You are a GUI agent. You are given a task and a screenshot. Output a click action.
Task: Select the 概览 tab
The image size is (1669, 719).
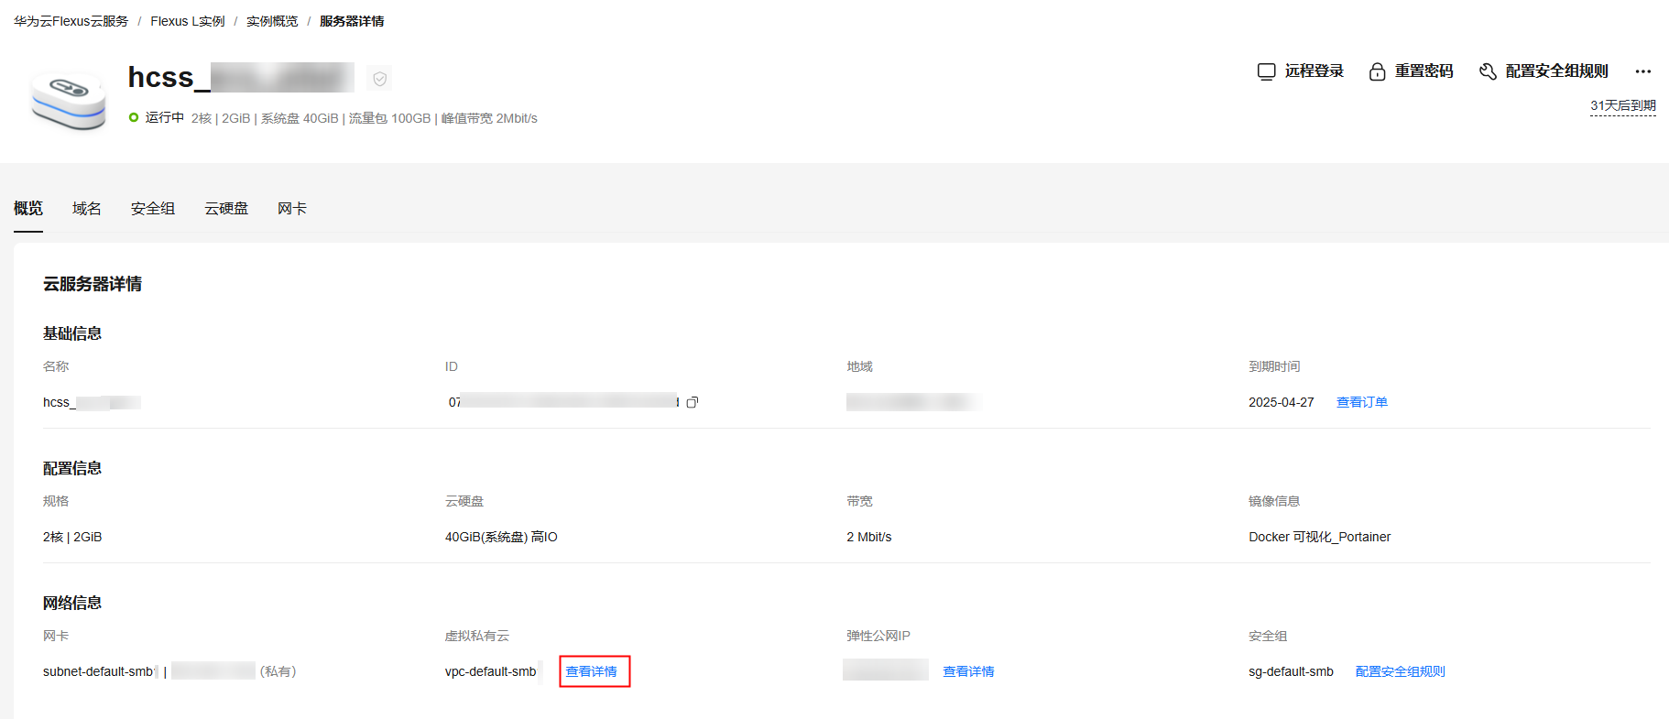click(28, 209)
